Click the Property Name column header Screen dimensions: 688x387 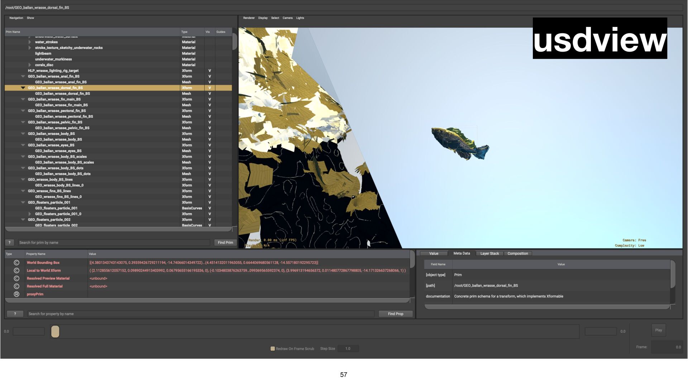[56, 254]
